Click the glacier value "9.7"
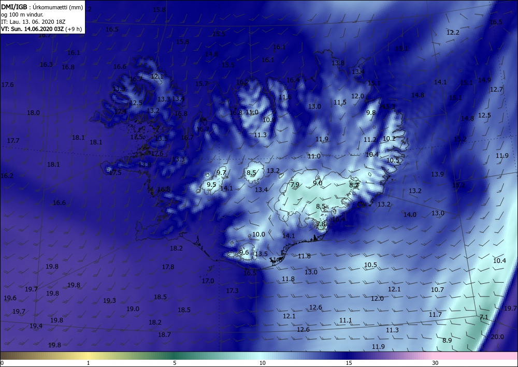The image size is (518, 367). pyautogui.click(x=221, y=172)
